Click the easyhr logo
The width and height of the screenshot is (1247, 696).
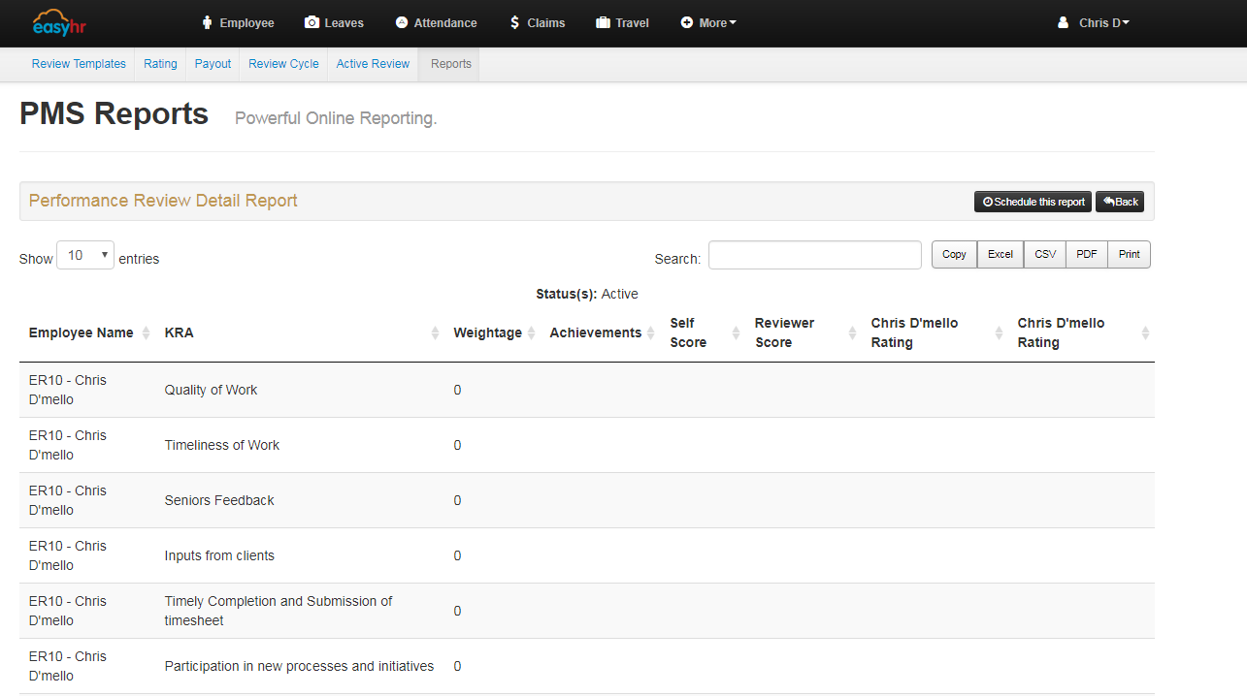[59, 22]
